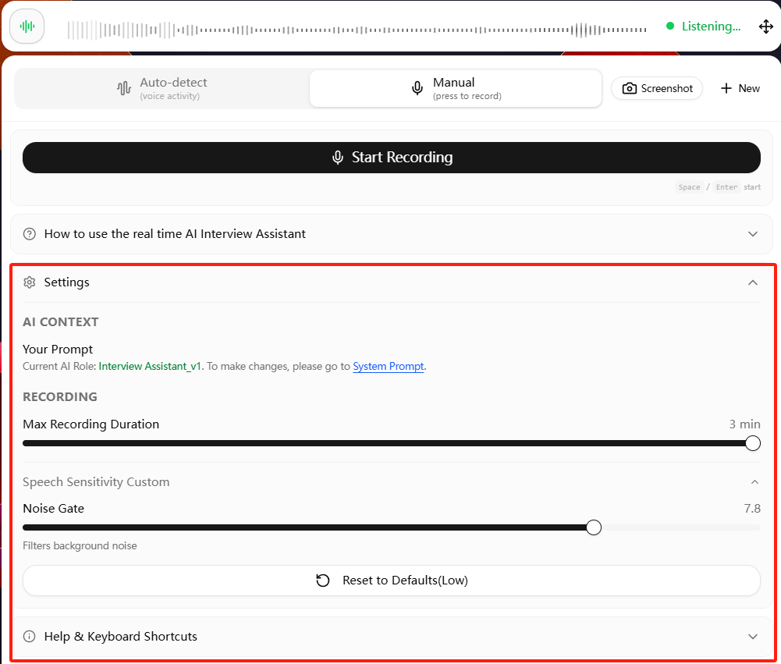
Task: Collapse Speech Sensitivity Custom section
Action: [754, 481]
